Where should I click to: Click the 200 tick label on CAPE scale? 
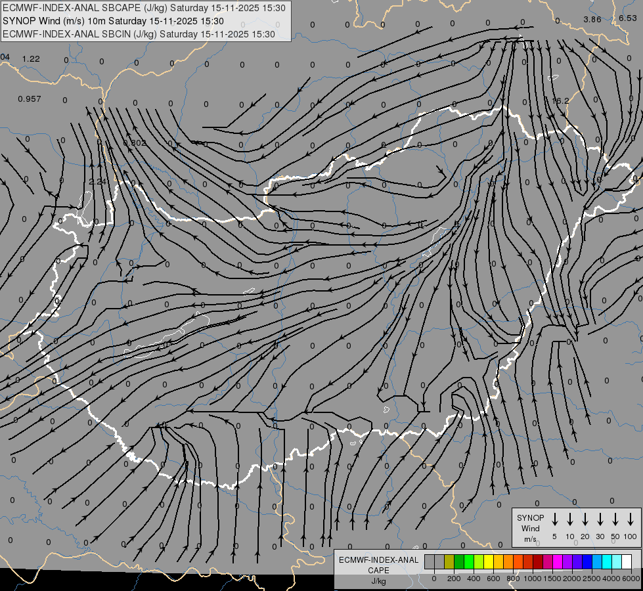tap(454, 579)
